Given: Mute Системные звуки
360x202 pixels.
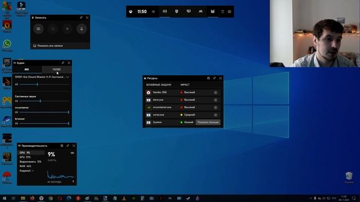Looking at the screenshot, I should (16, 101).
